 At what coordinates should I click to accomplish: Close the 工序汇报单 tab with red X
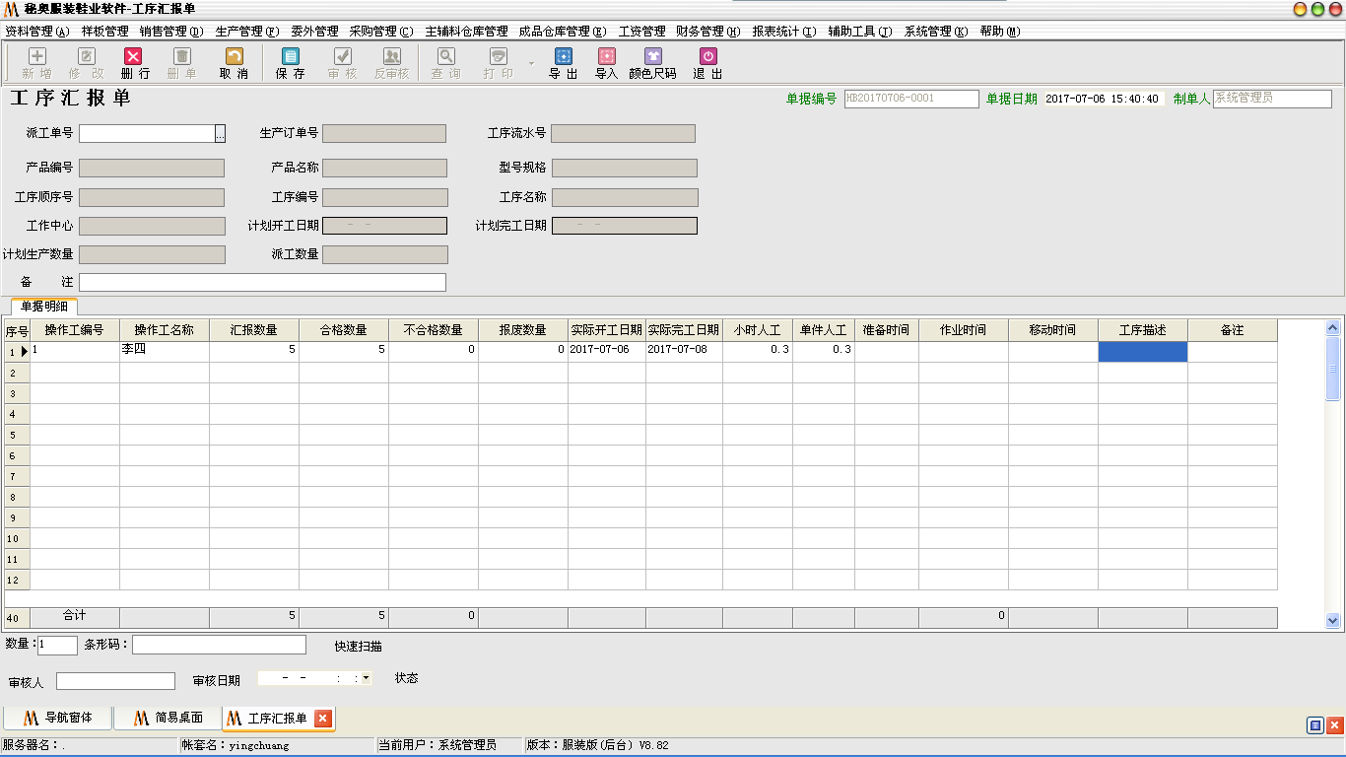(322, 719)
